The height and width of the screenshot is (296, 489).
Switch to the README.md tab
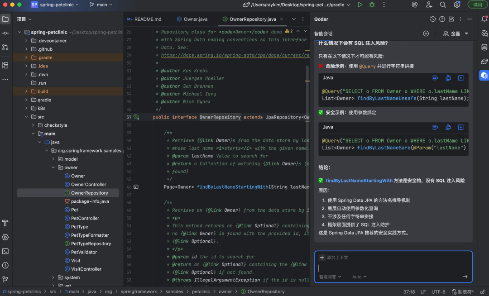click(x=144, y=19)
